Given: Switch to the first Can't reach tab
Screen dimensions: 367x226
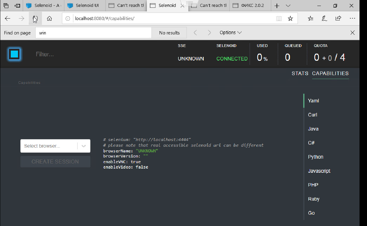Looking at the screenshot, I should 126,5.
